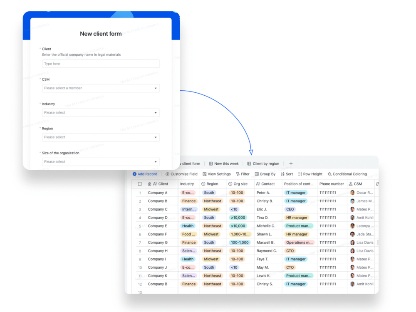This screenshot has height=312, width=416.
Task: Open the Industry select dropdown
Action: (x=101, y=113)
